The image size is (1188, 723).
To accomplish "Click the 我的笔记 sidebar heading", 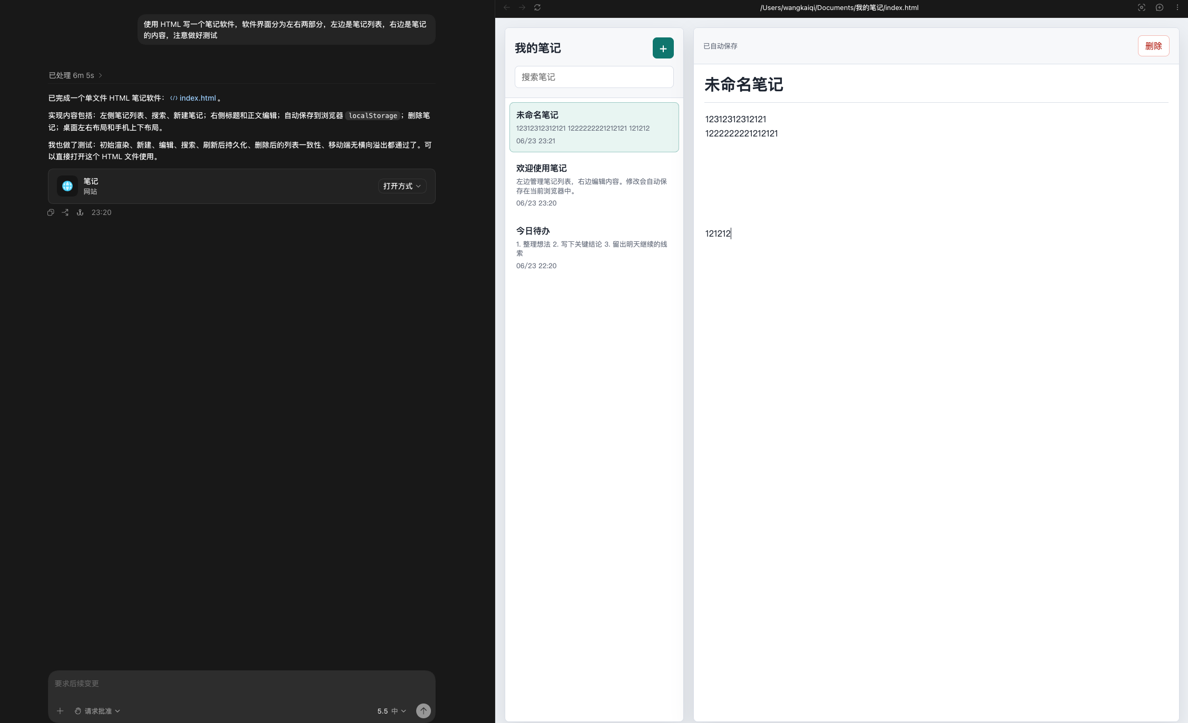I will (537, 48).
